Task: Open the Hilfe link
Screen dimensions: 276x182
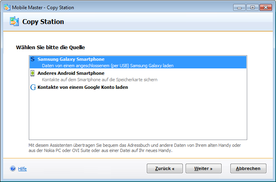Action: [x=22, y=169]
